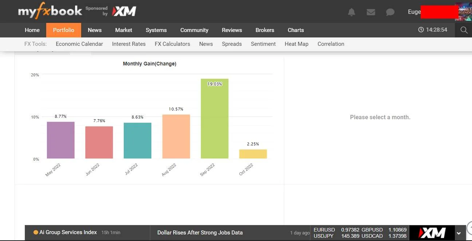Screen dimensions: 472x241
Task: Open the Reviews menu item
Action: pyautogui.click(x=232, y=30)
